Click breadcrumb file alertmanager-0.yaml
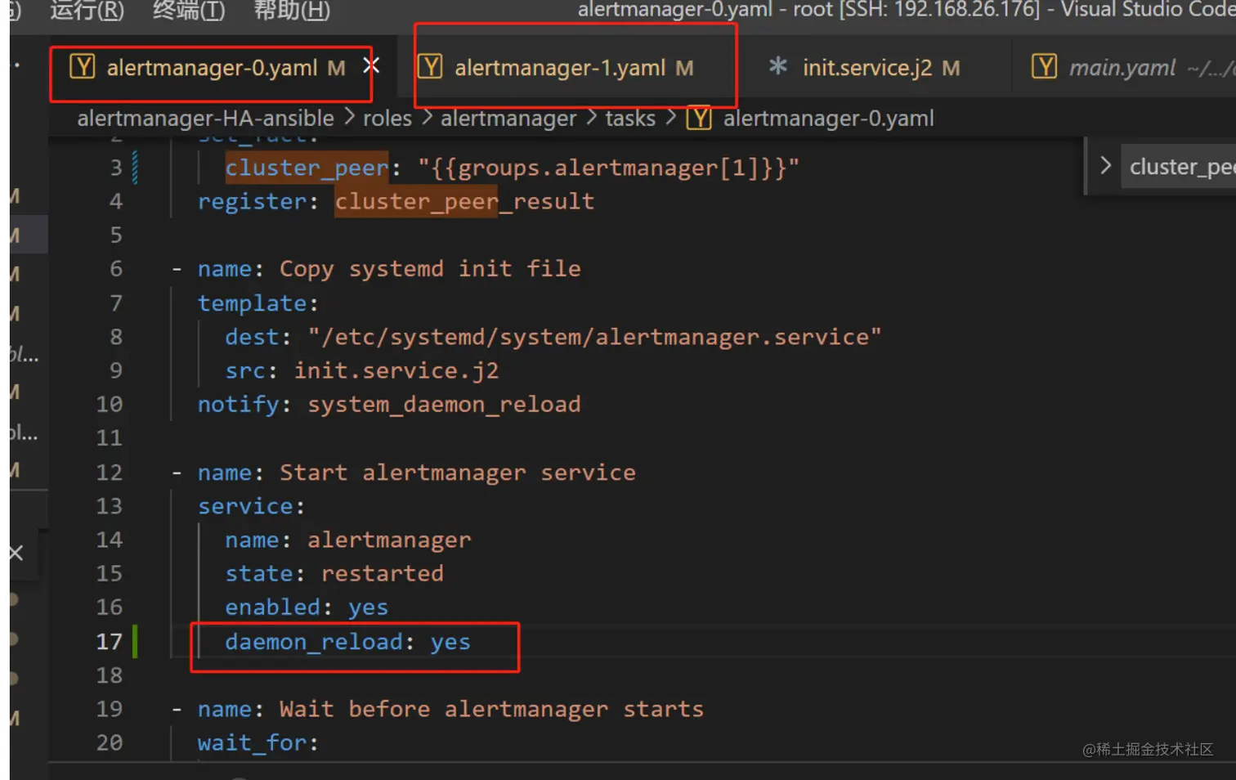Image resolution: width=1236 pixels, height=780 pixels. tap(828, 119)
